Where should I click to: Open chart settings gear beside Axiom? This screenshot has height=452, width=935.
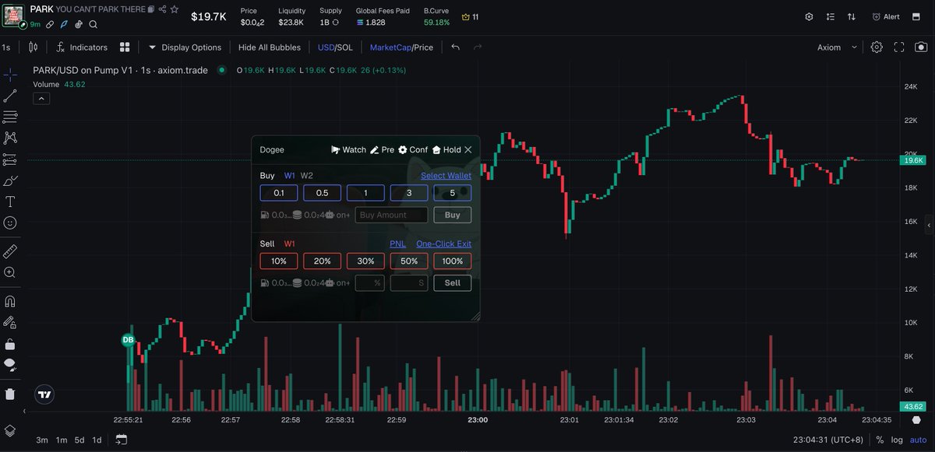(x=877, y=47)
